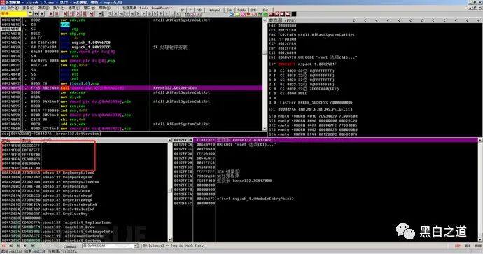Open the BreakPoint-> menu
The width and height of the screenshot is (483, 254).
(x=162, y=8)
